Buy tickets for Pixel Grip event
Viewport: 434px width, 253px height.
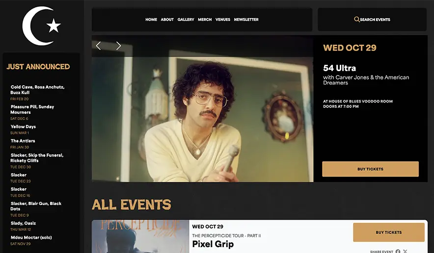tap(389, 232)
